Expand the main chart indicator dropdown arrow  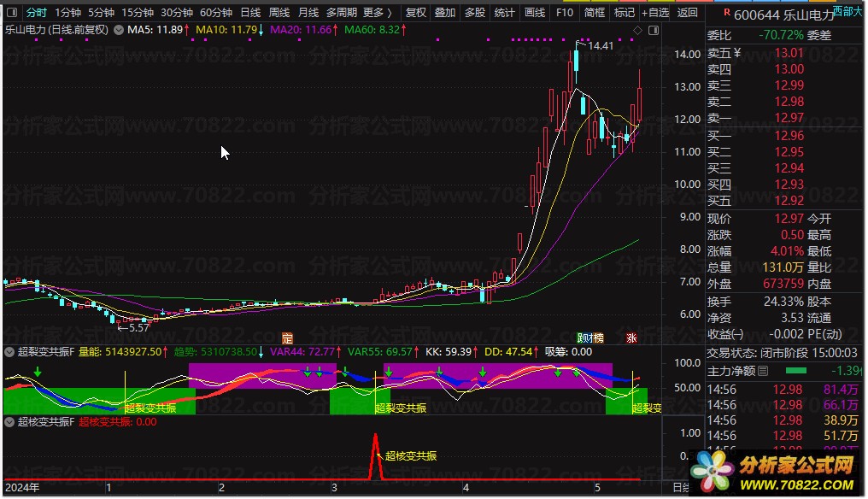coord(119,30)
